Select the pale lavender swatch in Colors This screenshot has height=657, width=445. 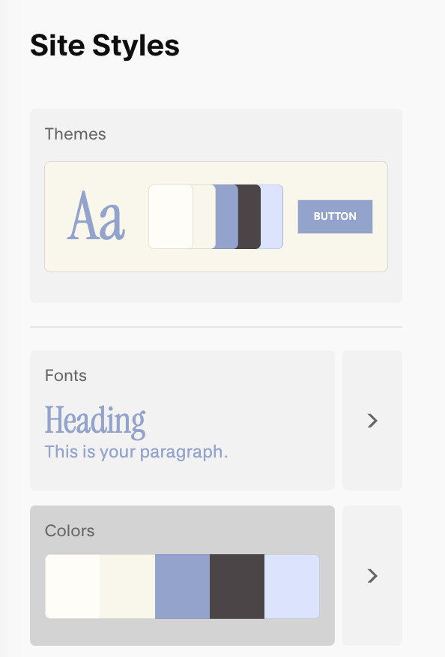pos(291,586)
